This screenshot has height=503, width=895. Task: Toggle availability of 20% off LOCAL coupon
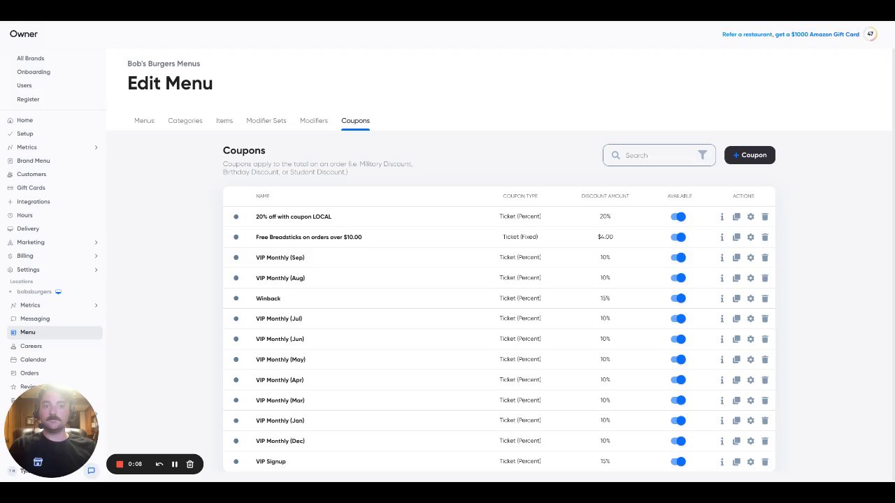(678, 217)
